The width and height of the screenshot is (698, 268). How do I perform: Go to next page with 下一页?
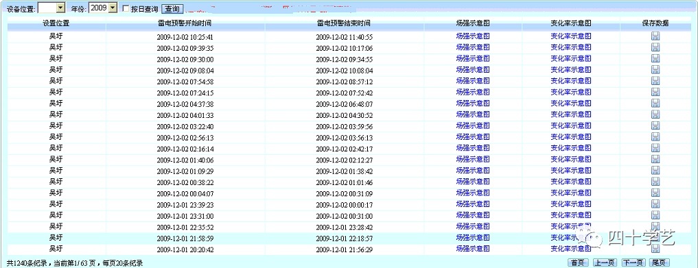click(x=633, y=263)
